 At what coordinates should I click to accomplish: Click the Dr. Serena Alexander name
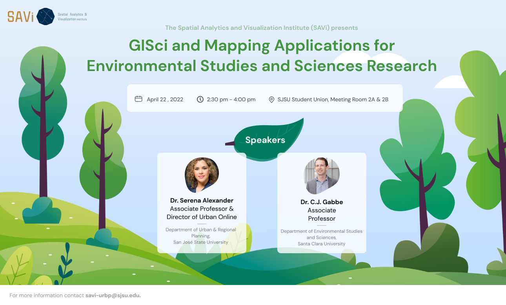(x=202, y=200)
